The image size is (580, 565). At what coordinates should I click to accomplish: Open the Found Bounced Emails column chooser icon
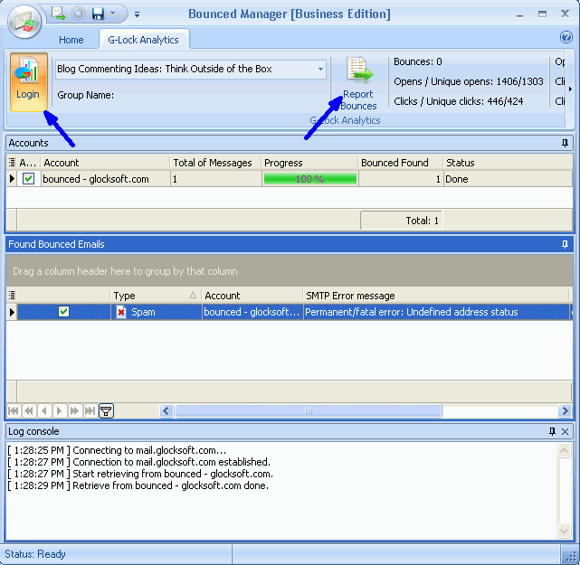point(12,296)
